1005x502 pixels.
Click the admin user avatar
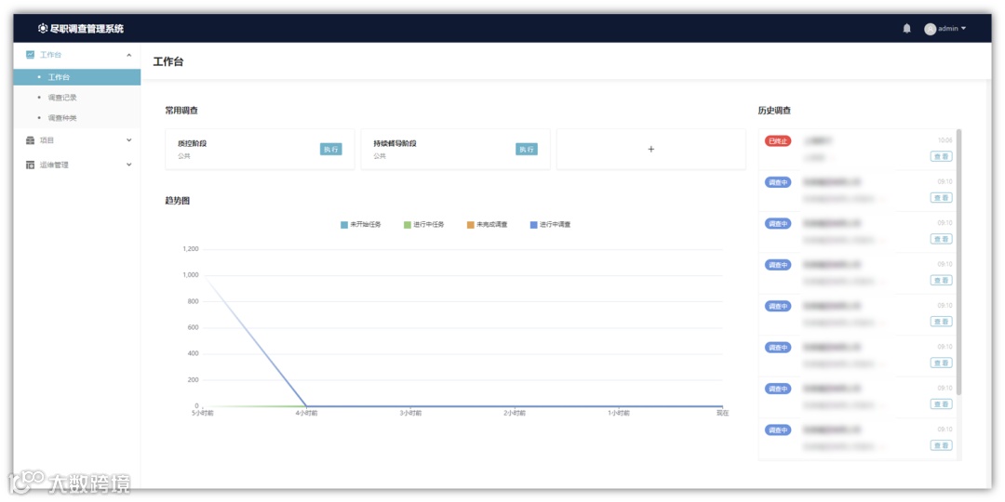(x=930, y=29)
